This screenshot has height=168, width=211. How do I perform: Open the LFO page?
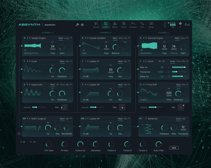pos(142,25)
